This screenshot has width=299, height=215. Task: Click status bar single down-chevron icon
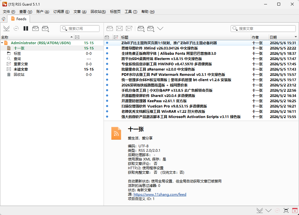coord(268,210)
